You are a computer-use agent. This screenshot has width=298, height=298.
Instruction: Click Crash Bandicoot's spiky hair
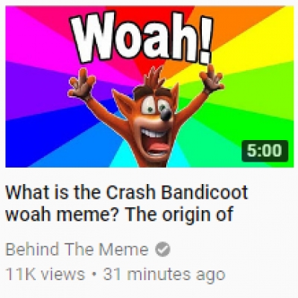pyautogui.click(x=154, y=78)
